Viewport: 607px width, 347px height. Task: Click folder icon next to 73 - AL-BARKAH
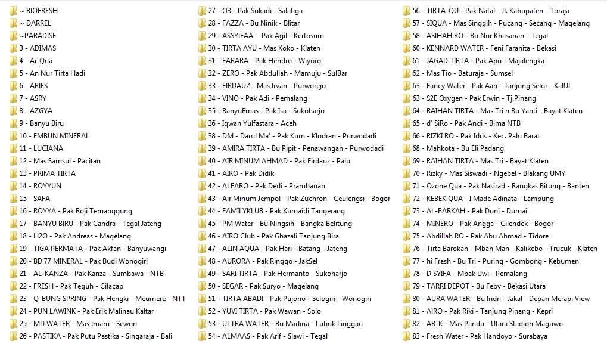point(406,211)
